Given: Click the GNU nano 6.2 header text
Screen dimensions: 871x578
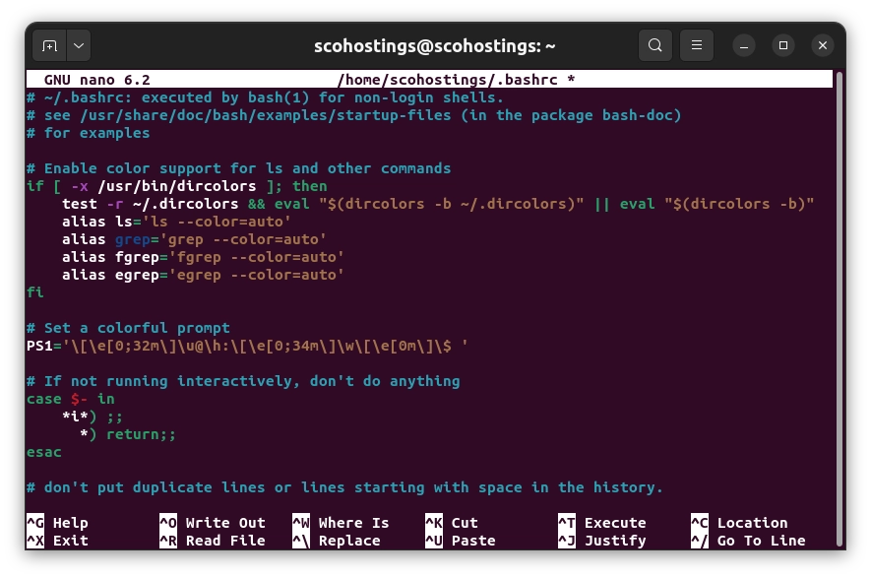Looking at the screenshot, I should (97, 80).
